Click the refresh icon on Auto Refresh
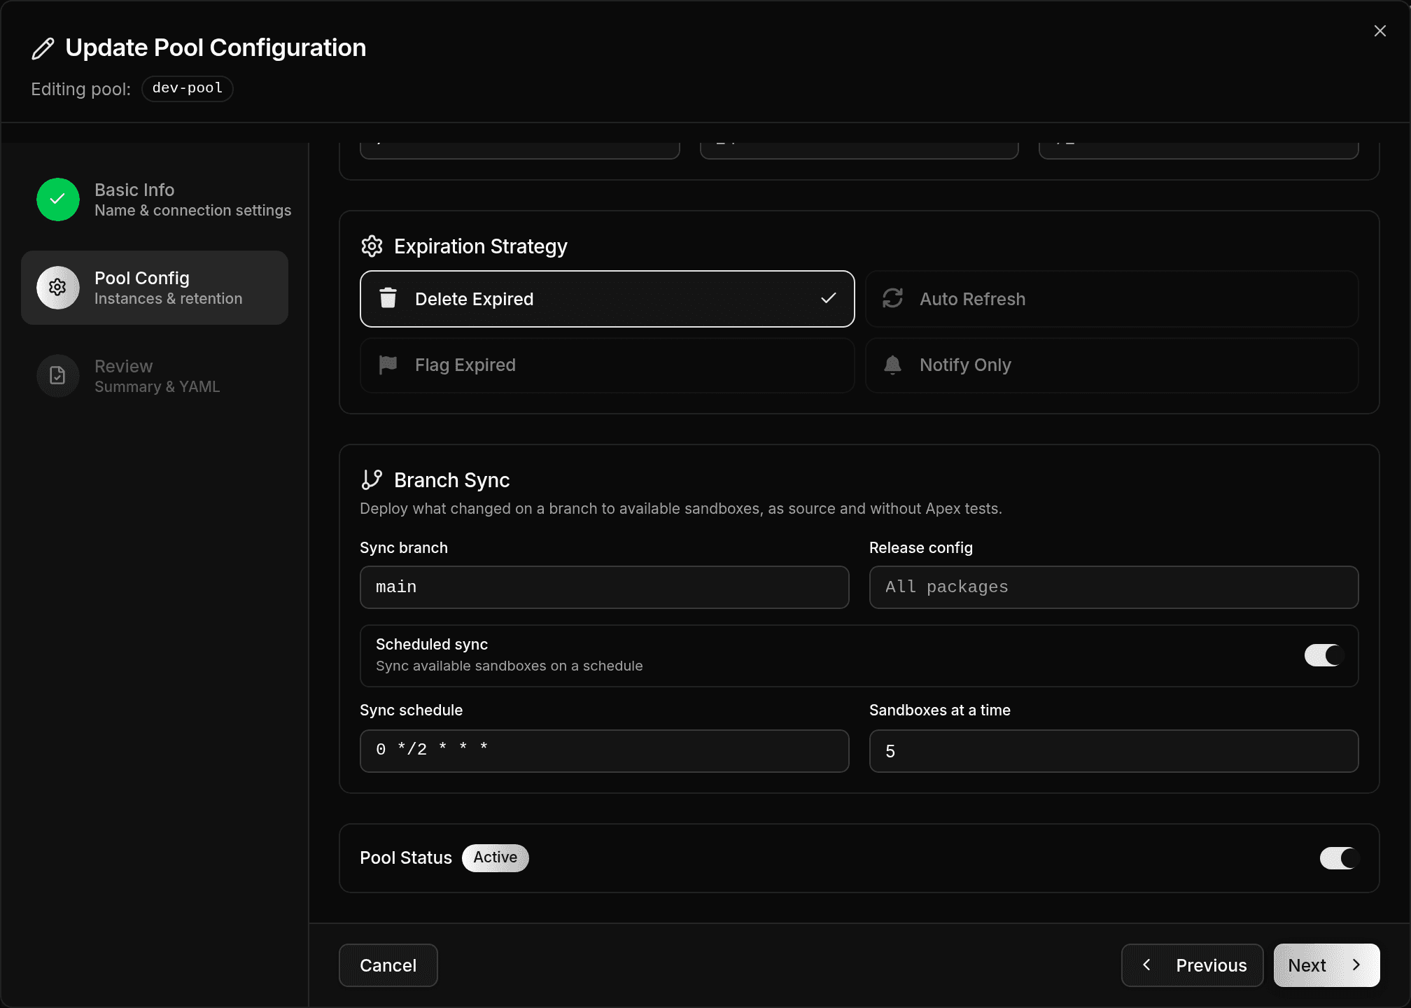The width and height of the screenshot is (1411, 1008). pos(892,298)
